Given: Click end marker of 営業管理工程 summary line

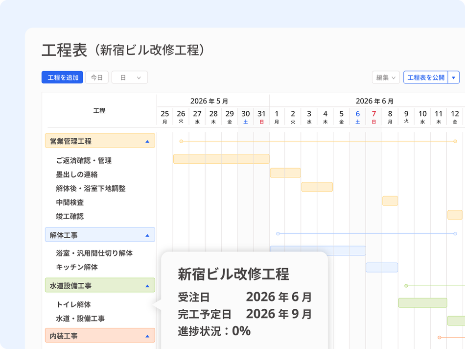Looking at the screenshot, I should [x=455, y=141].
